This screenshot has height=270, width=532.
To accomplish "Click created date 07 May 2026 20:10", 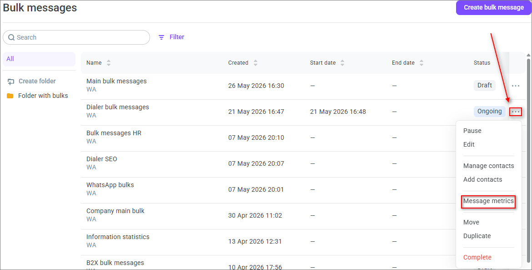I will point(256,138).
